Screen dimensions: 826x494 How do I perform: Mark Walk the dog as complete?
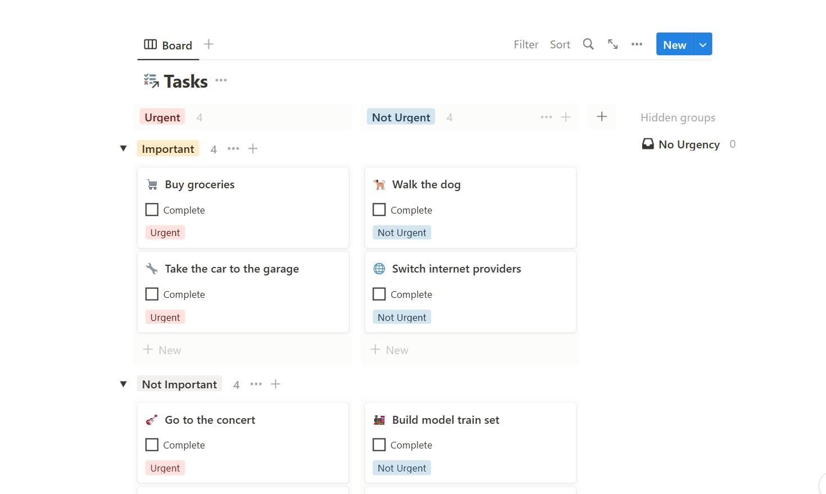click(x=379, y=210)
